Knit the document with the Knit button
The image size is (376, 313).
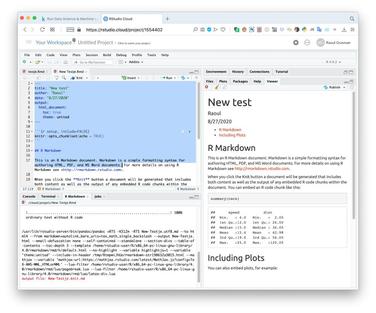77,78
